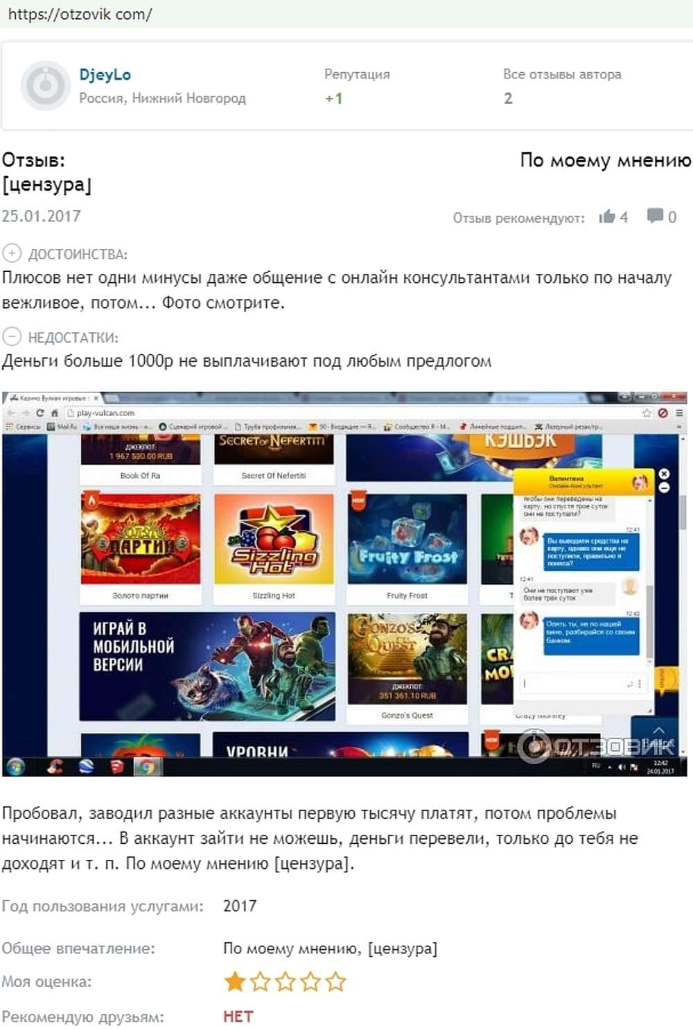View all the author's reviews count 2
693x1029 pixels.
[x=508, y=98]
